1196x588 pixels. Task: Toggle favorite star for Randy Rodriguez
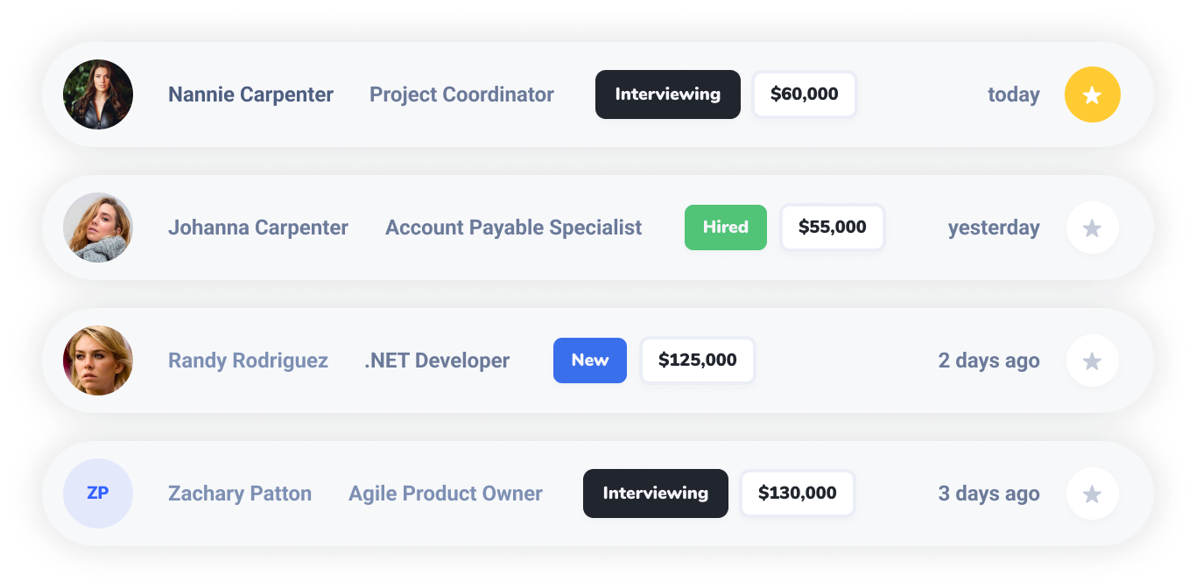[1092, 360]
